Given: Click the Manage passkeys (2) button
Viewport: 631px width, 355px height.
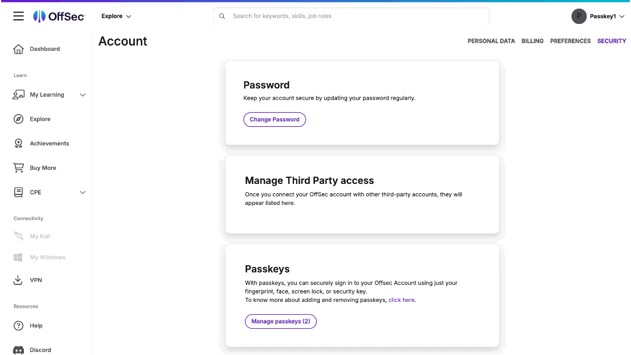Looking at the screenshot, I should [280, 321].
